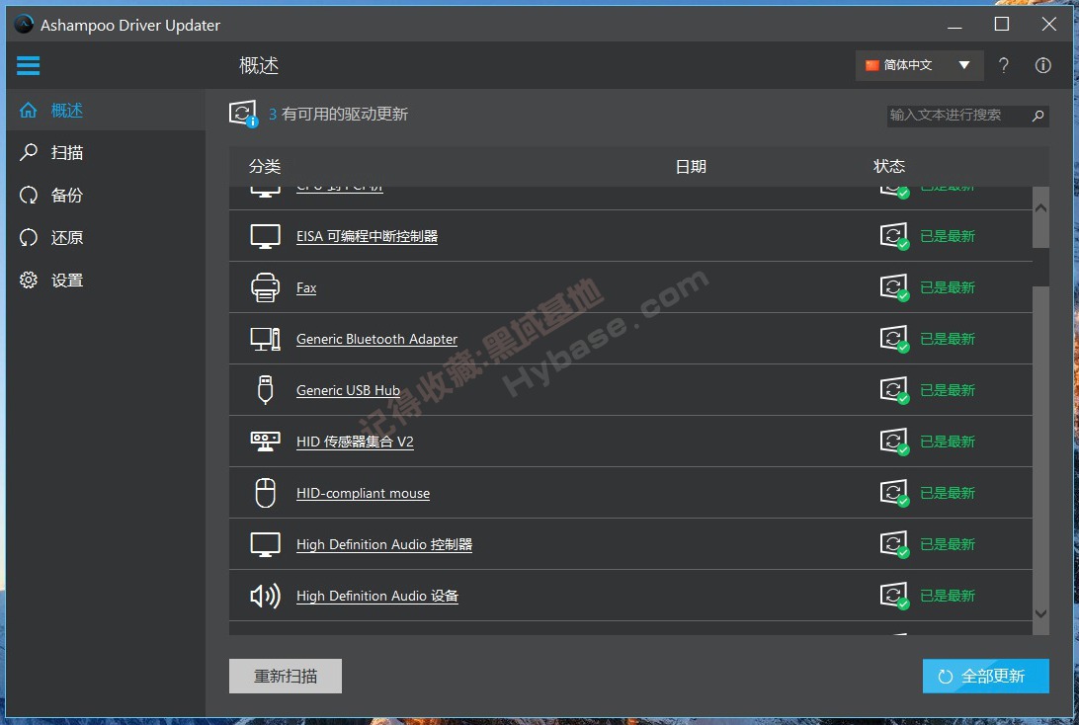Open the Generic USB Hub link

(348, 391)
